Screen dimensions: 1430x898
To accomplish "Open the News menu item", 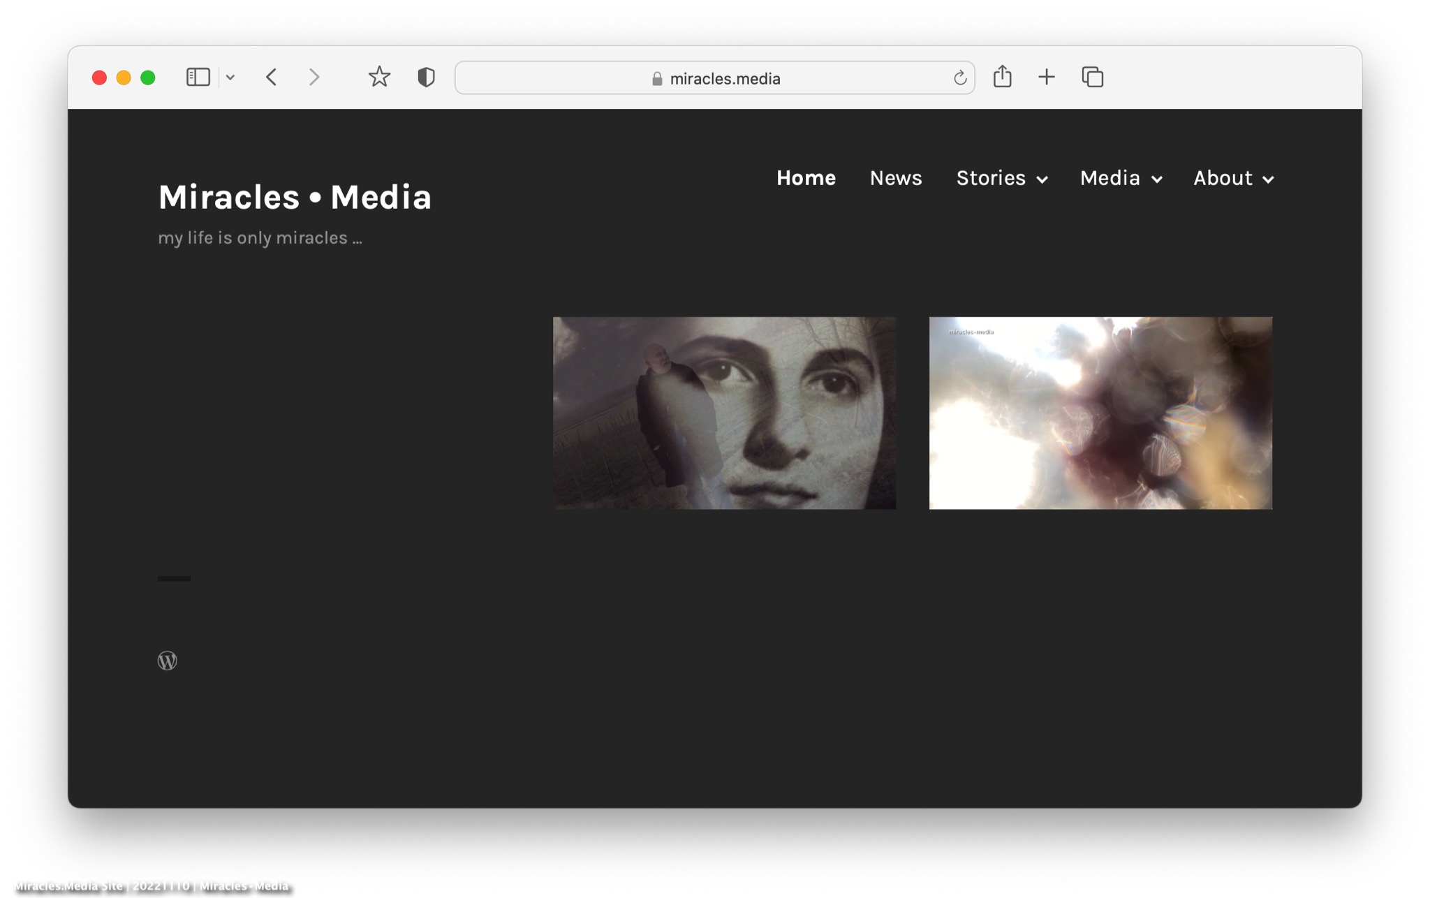I will tap(896, 178).
